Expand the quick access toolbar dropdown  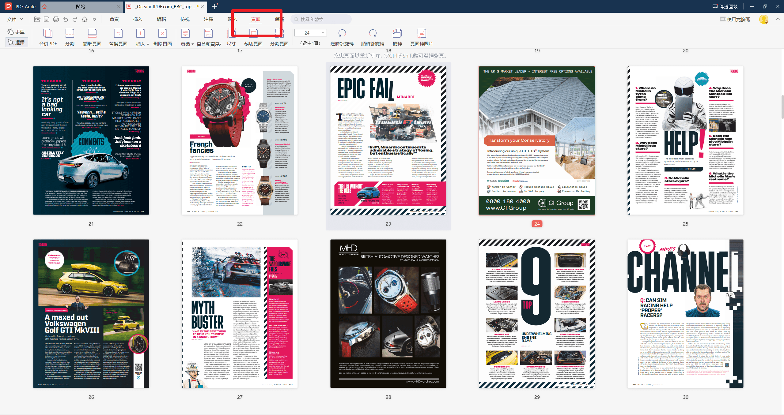coord(94,19)
